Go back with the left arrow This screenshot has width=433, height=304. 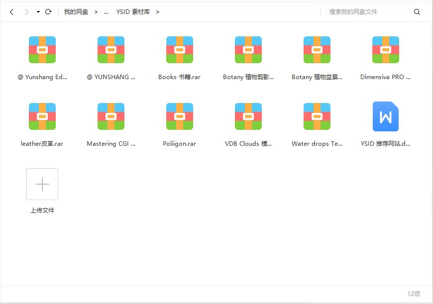[11, 12]
